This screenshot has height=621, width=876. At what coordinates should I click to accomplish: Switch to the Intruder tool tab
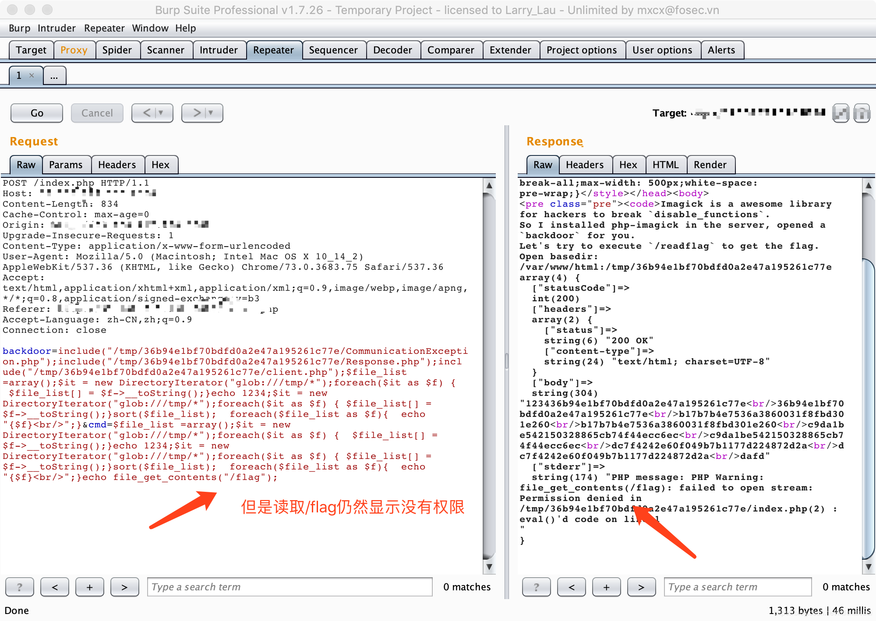coord(218,50)
